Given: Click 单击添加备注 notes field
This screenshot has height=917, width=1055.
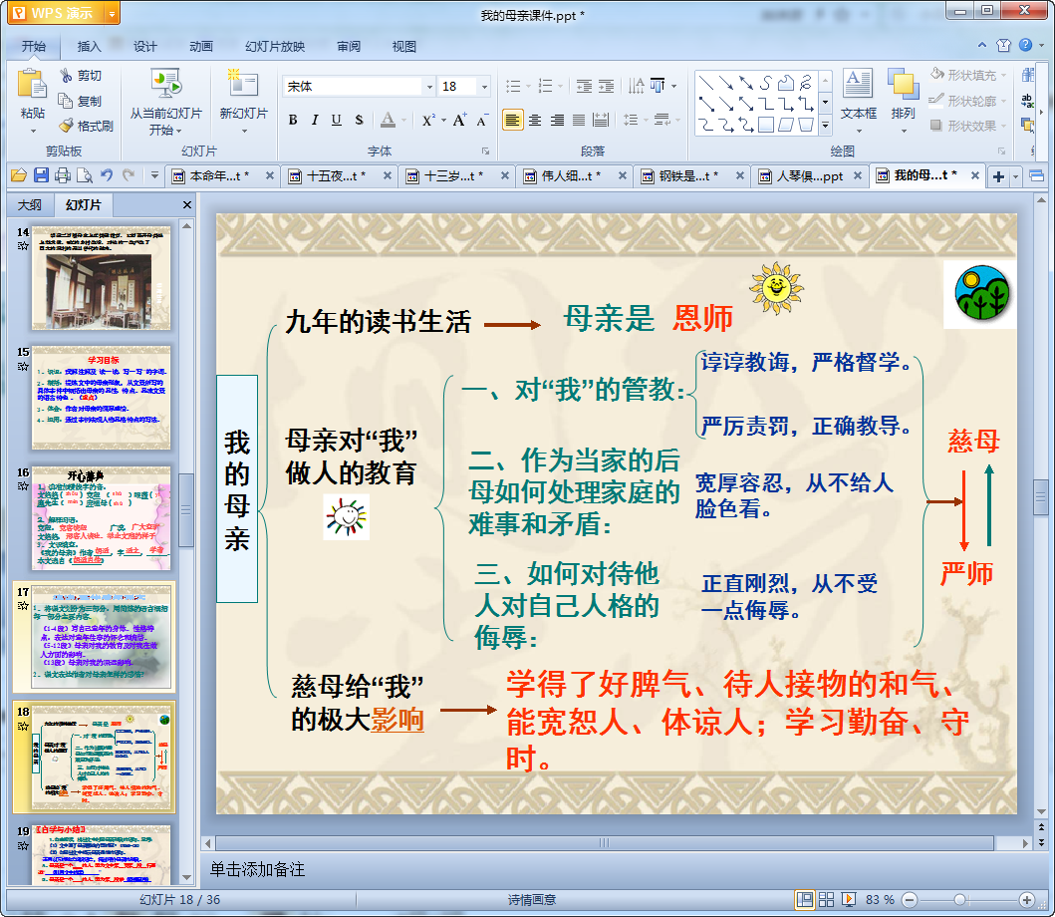Looking at the screenshot, I should coord(258,869).
